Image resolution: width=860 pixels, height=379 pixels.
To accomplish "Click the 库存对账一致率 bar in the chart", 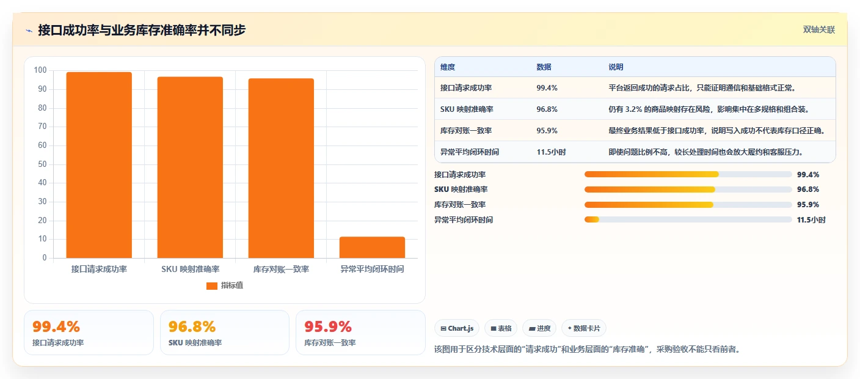I will coord(281,168).
